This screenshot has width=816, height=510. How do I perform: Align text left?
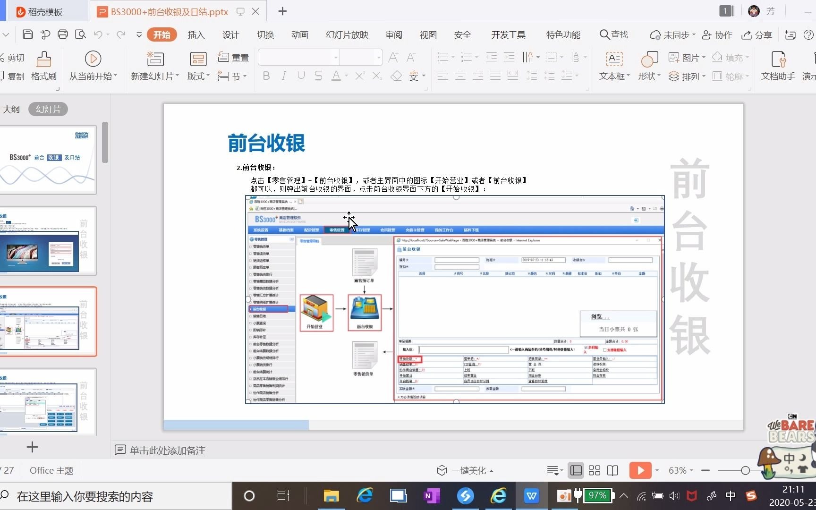click(442, 76)
